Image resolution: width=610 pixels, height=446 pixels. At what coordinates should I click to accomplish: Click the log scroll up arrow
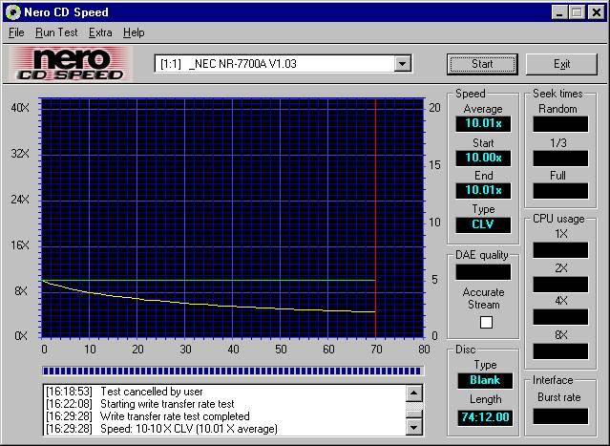(414, 393)
